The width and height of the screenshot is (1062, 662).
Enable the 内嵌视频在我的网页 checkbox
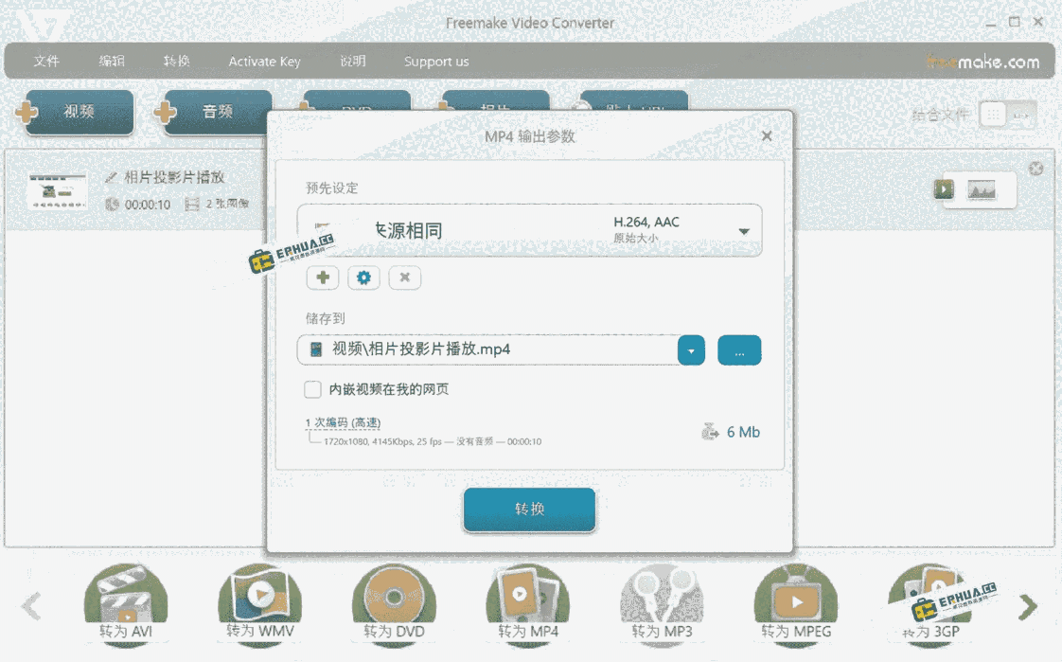313,389
